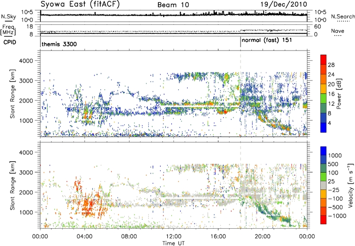355x246 pixels.
Task: Click the dotted line sample under N.Search
Action: point(343,21)
